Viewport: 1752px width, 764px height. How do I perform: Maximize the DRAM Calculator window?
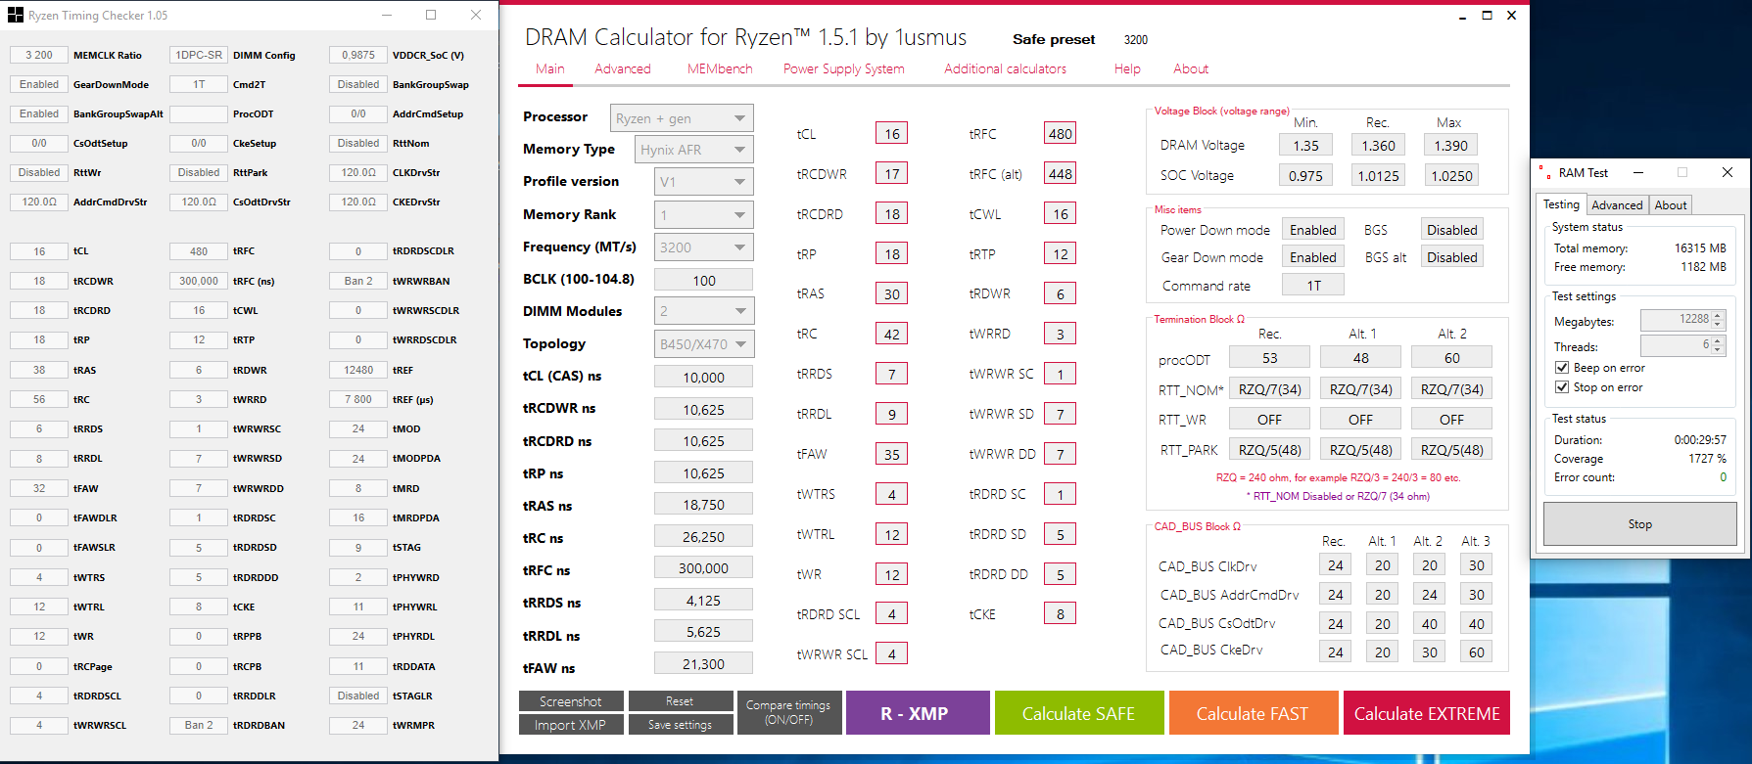(1487, 16)
